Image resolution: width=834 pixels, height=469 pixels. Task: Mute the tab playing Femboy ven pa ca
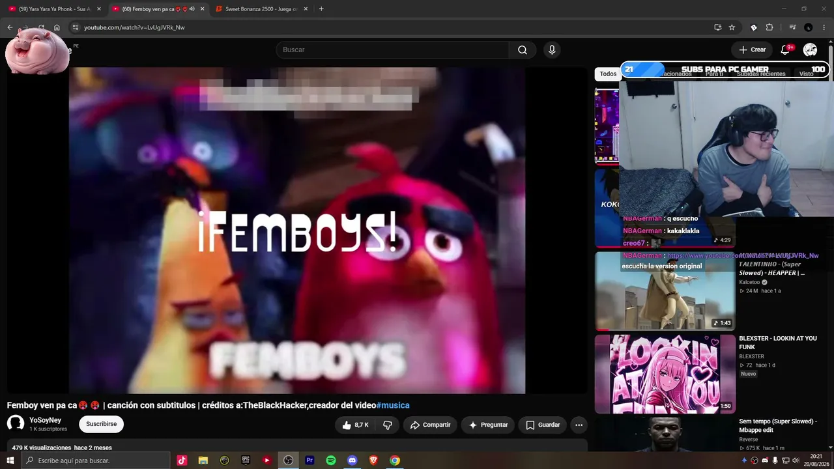(x=192, y=9)
